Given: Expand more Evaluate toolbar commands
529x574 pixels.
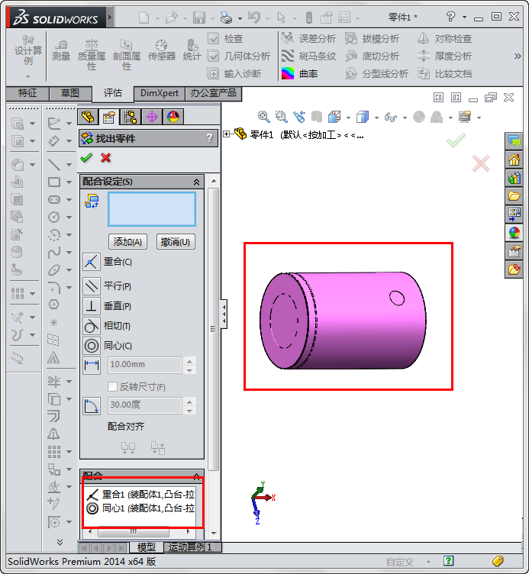Looking at the screenshot, I should (518, 56).
